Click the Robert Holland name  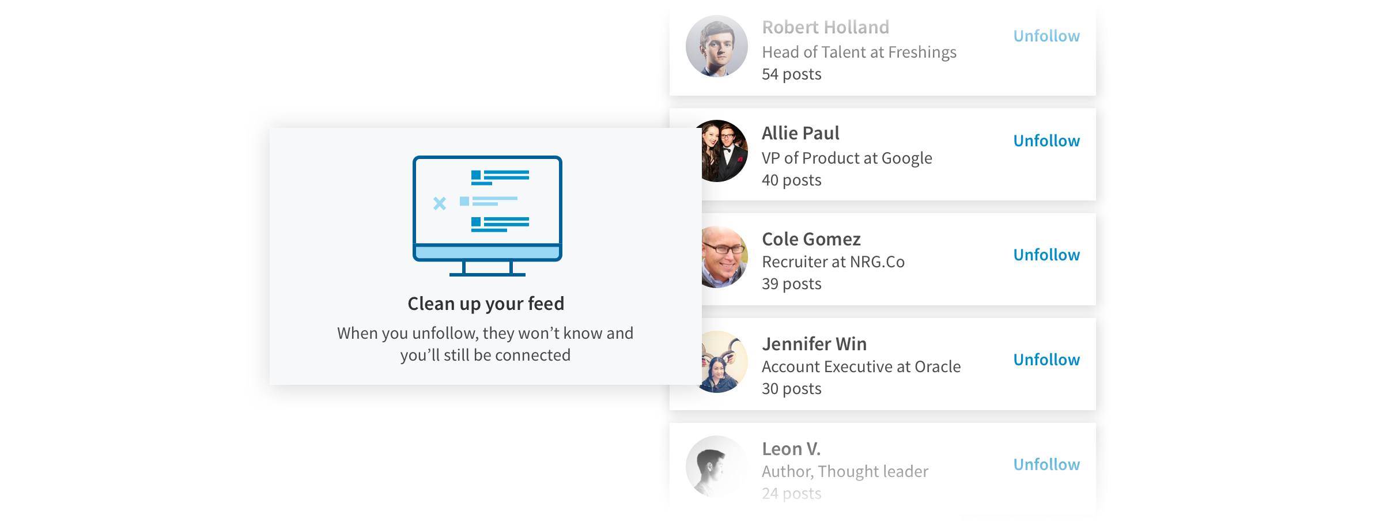825,27
